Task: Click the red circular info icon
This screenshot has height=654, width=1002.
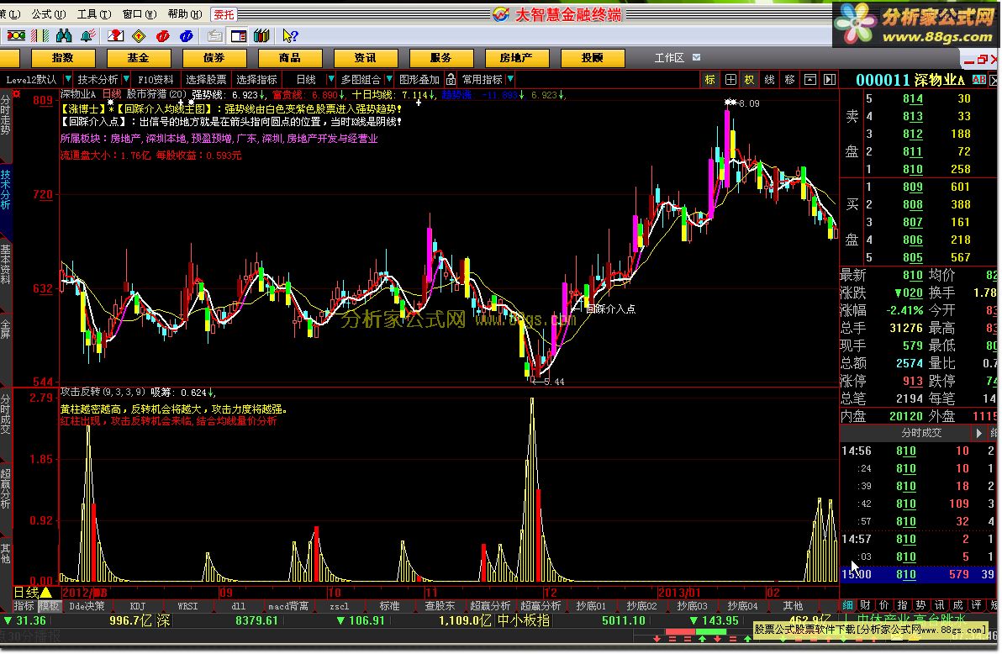Action: click(163, 36)
